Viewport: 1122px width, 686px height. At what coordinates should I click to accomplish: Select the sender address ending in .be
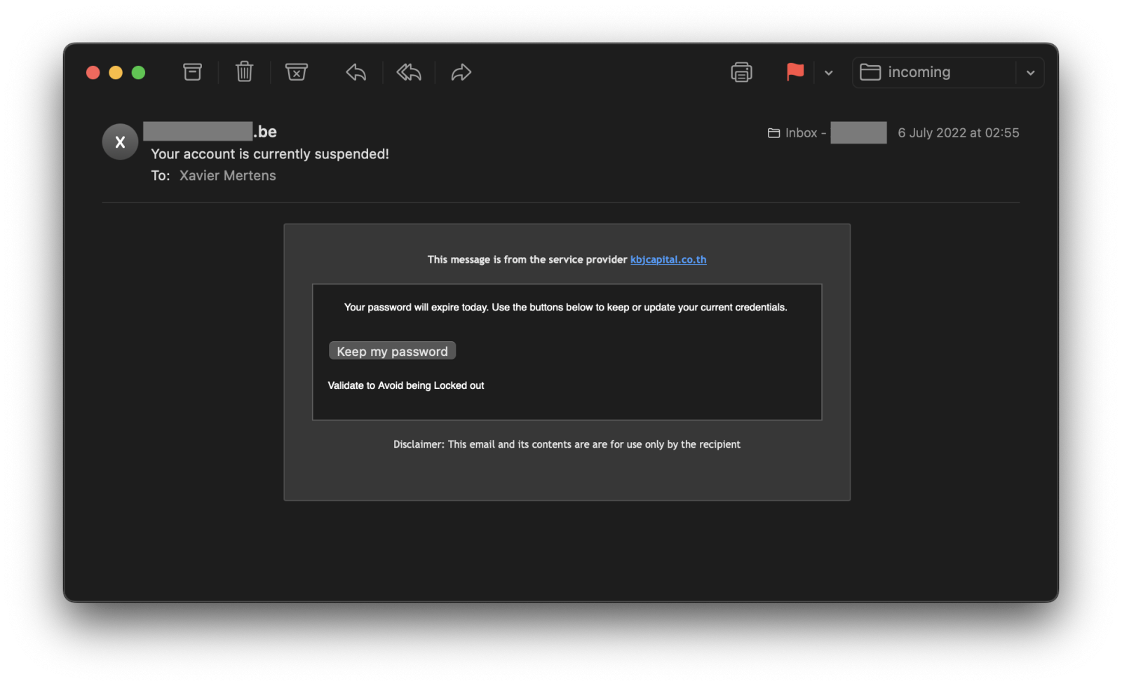[x=210, y=132]
